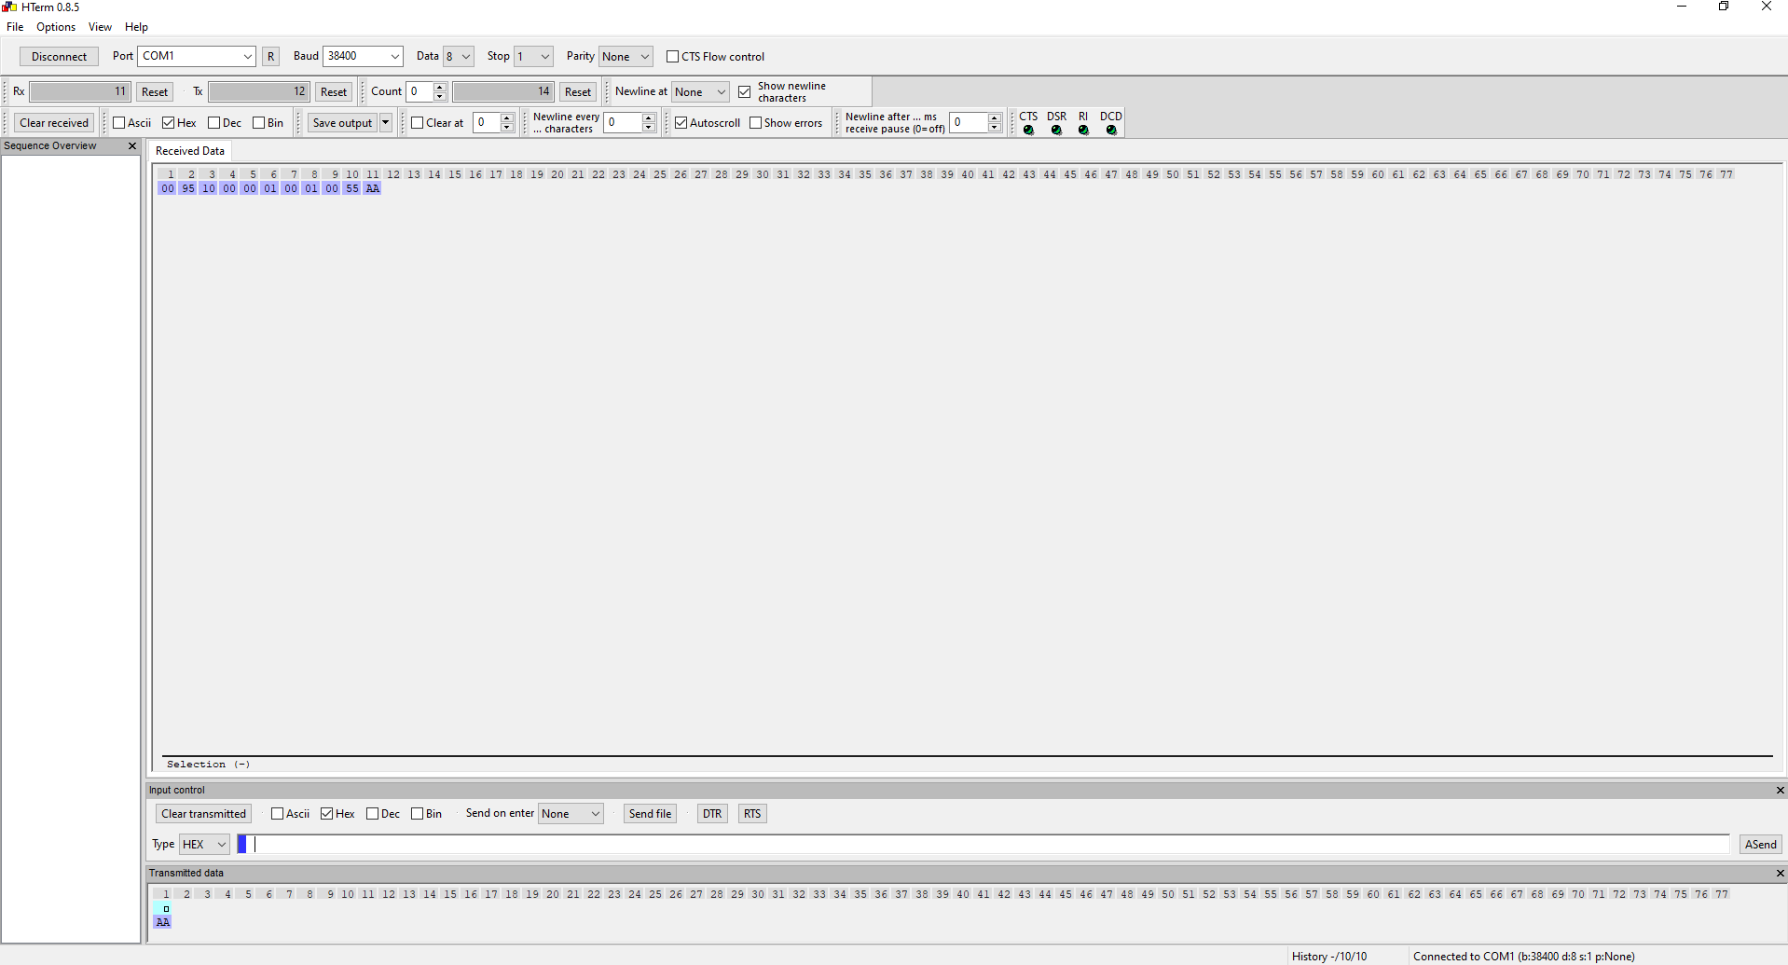
Task: Refresh port list with R button
Action: click(x=271, y=57)
